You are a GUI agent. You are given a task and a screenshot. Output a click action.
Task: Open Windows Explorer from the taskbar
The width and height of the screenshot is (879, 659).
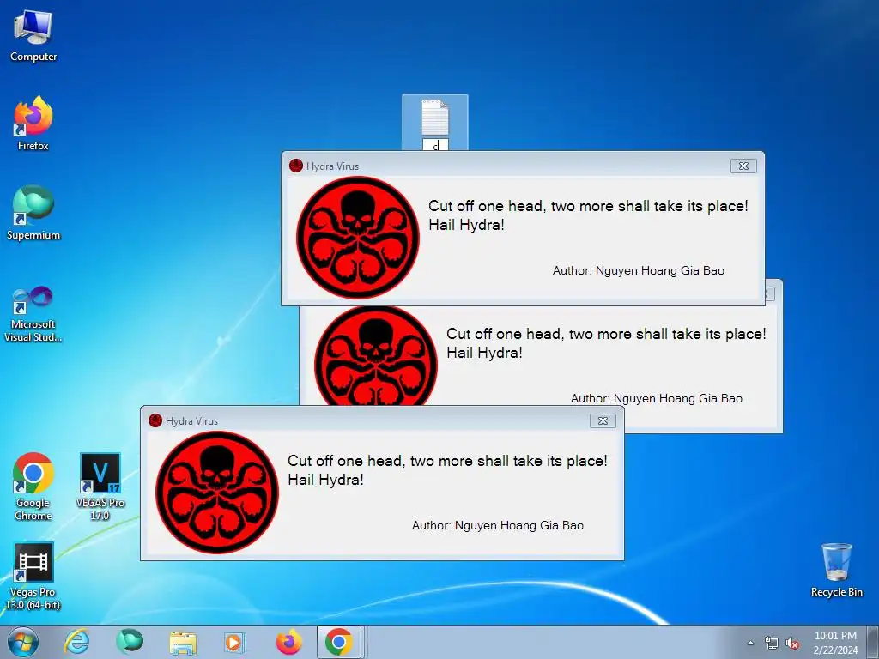point(183,644)
